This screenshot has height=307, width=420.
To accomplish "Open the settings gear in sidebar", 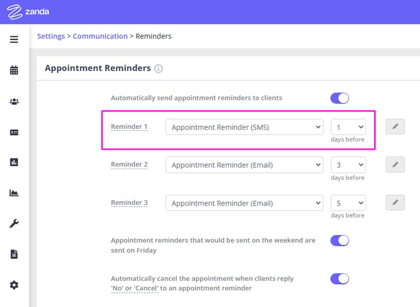I will [x=14, y=285].
